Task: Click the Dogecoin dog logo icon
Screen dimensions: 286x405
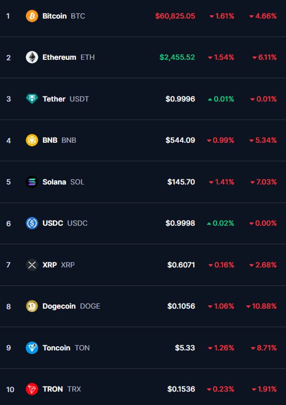Action: (x=32, y=306)
